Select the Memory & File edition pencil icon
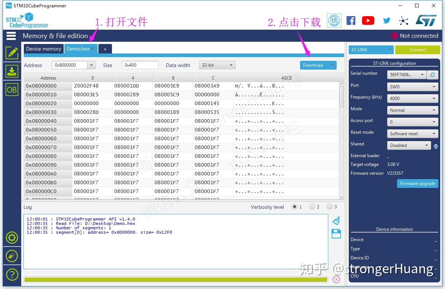Image resolution: width=445 pixels, height=289 pixels. pyautogui.click(x=12, y=53)
